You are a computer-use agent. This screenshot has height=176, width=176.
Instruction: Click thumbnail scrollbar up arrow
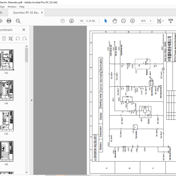(26, 46)
